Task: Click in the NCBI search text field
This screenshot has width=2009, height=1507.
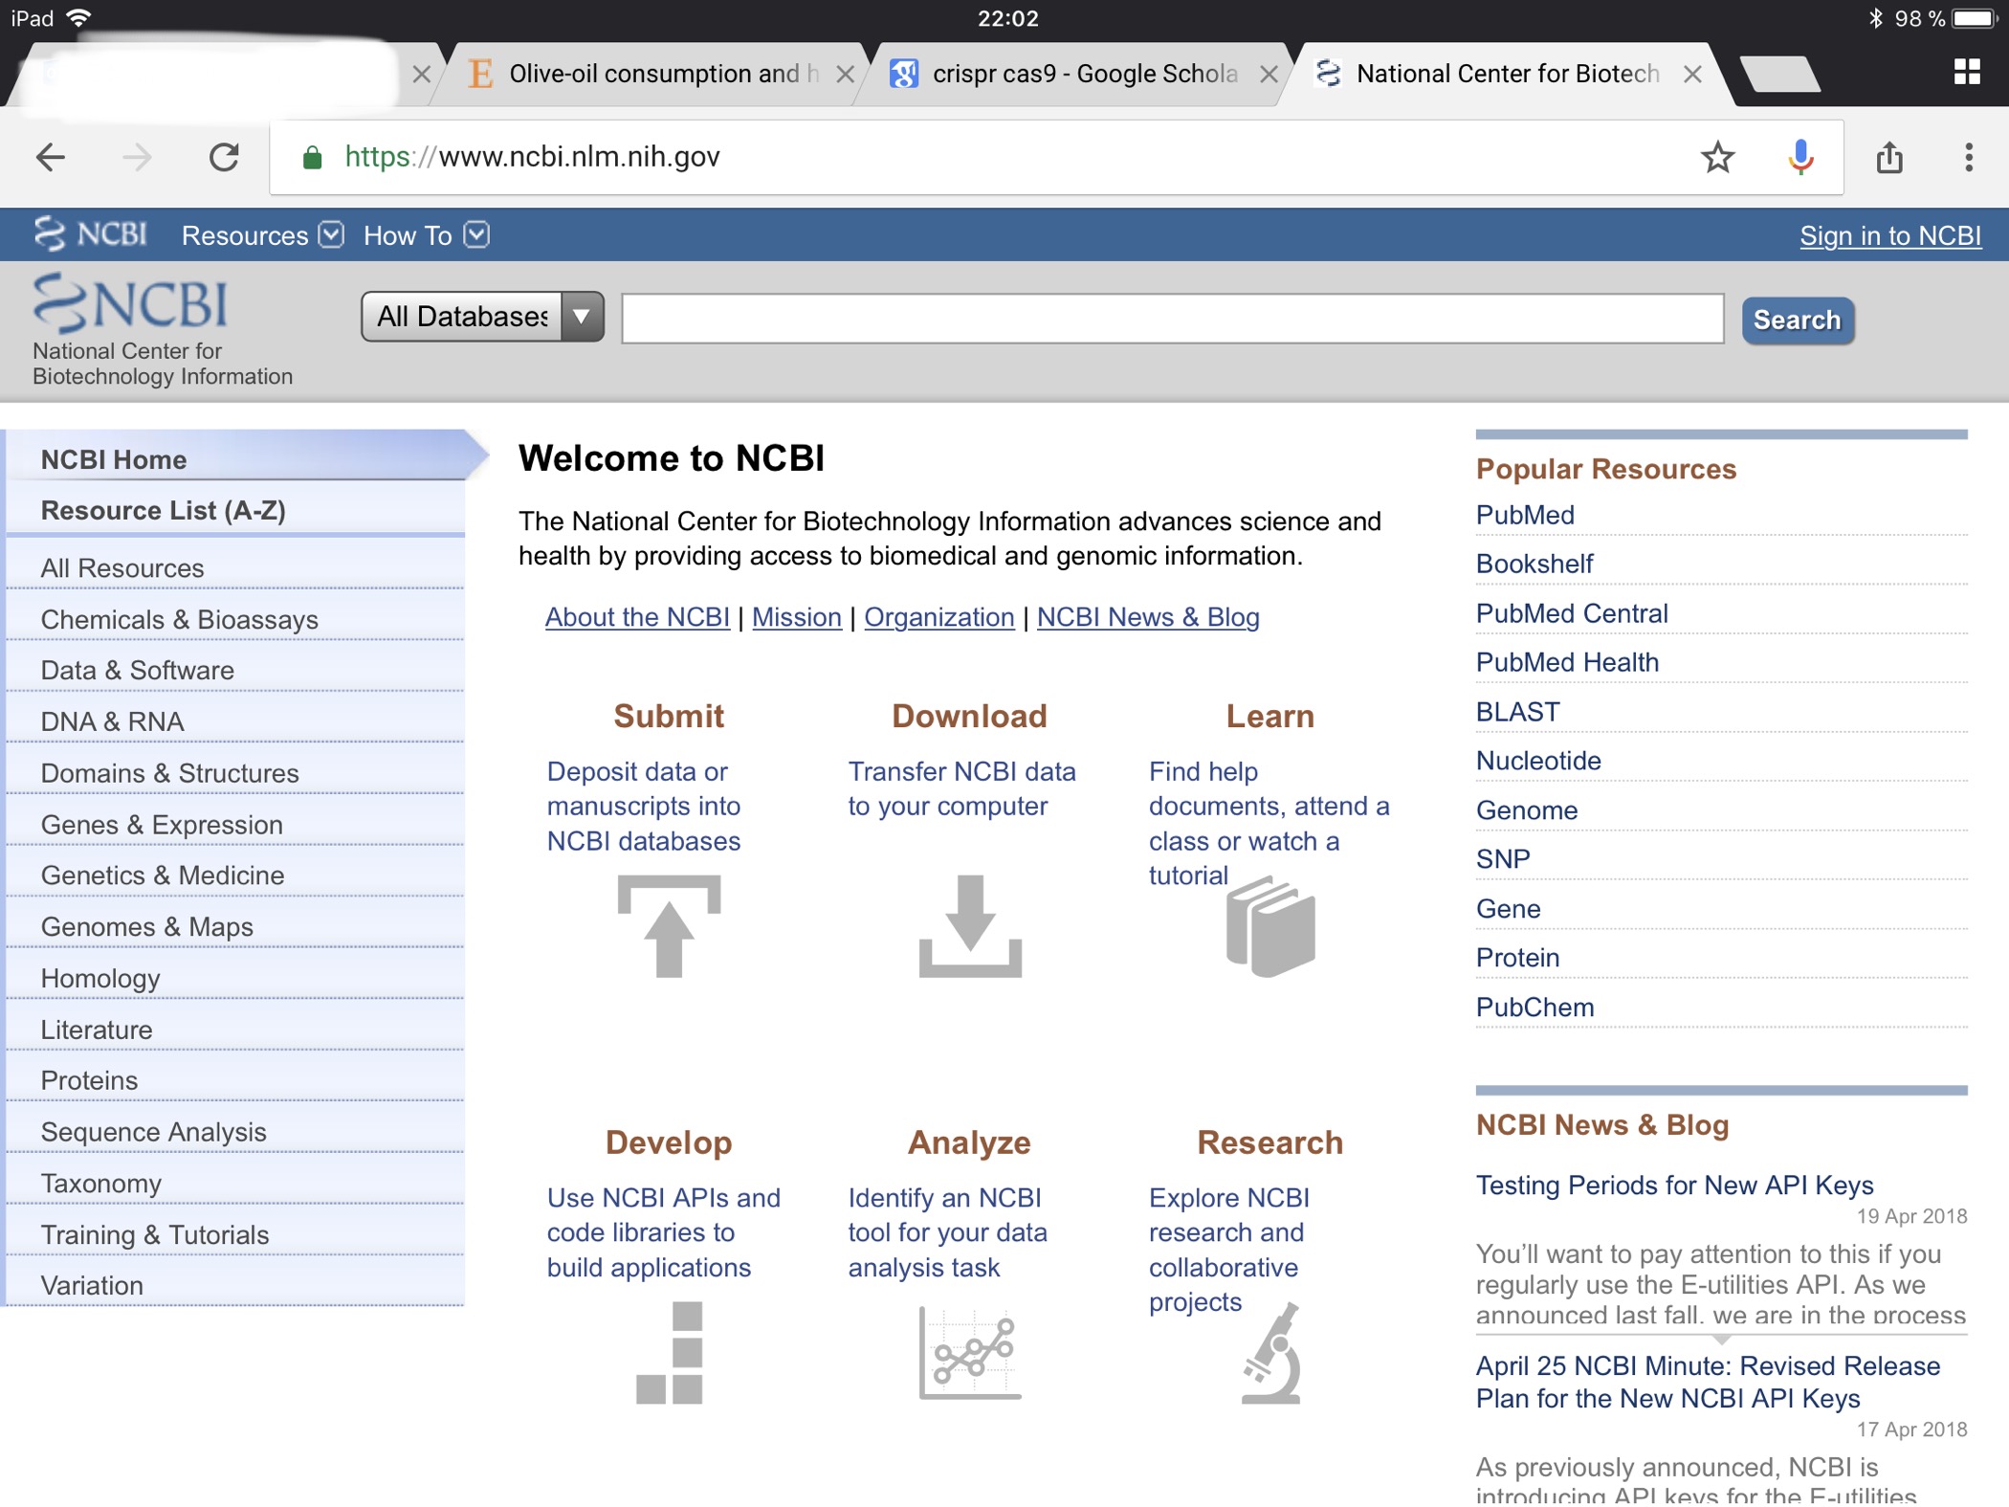Action: click(1172, 319)
